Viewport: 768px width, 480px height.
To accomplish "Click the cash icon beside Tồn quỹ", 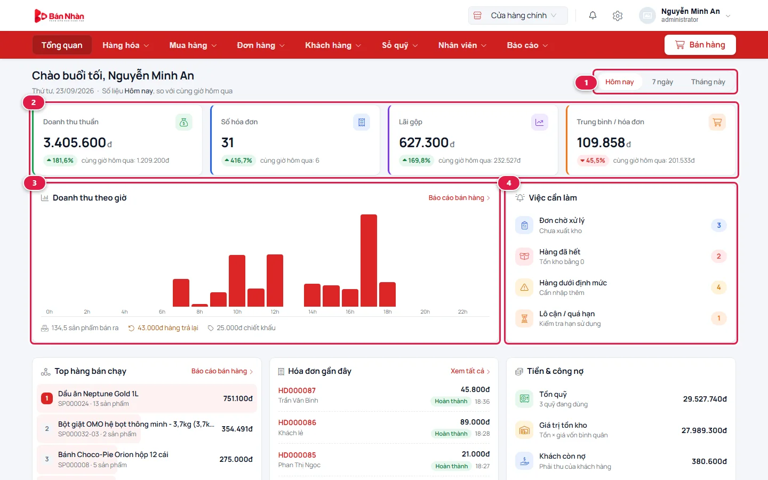I will pos(524,398).
